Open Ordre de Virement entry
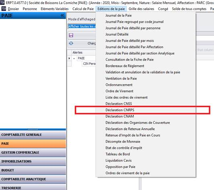Screen dimensions: 214x190 119,91
